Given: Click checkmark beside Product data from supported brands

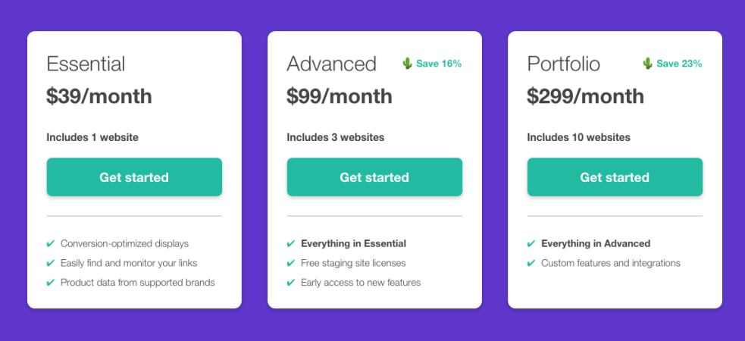Looking at the screenshot, I should coord(51,283).
